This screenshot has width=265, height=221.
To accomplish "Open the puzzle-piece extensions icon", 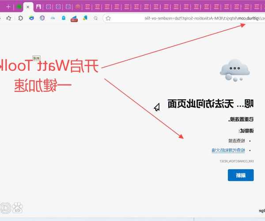I will pos(21,18).
